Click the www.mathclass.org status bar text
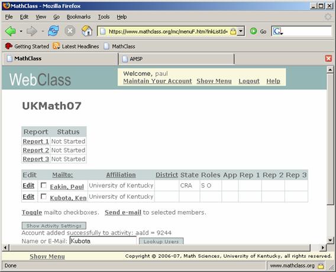The width and height of the screenshot is (336, 272). [292, 265]
